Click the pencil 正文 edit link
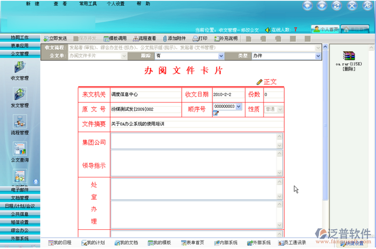Screen dimensions: 376x249 point(266,82)
